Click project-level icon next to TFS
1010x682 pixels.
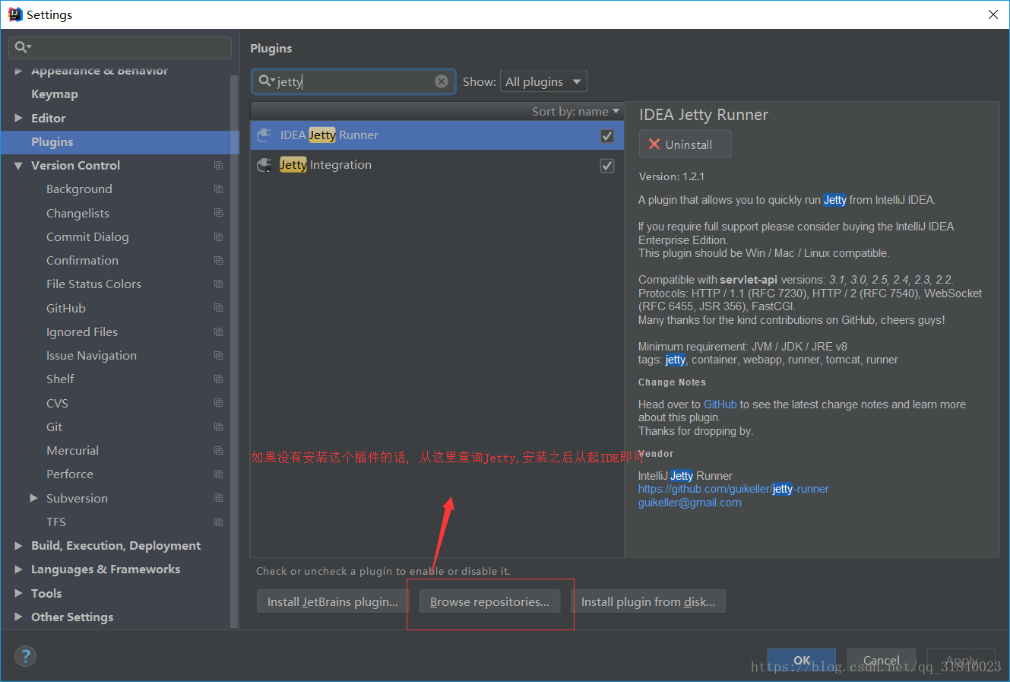[x=218, y=522]
